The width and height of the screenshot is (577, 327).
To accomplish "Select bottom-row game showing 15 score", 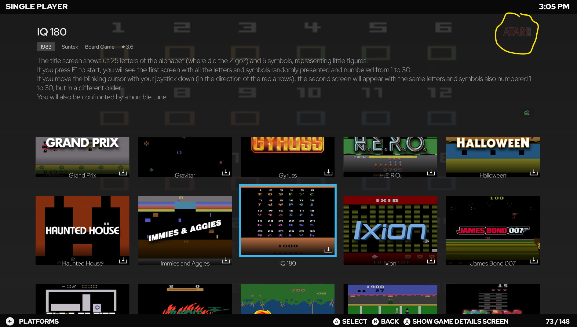I will tap(493, 299).
